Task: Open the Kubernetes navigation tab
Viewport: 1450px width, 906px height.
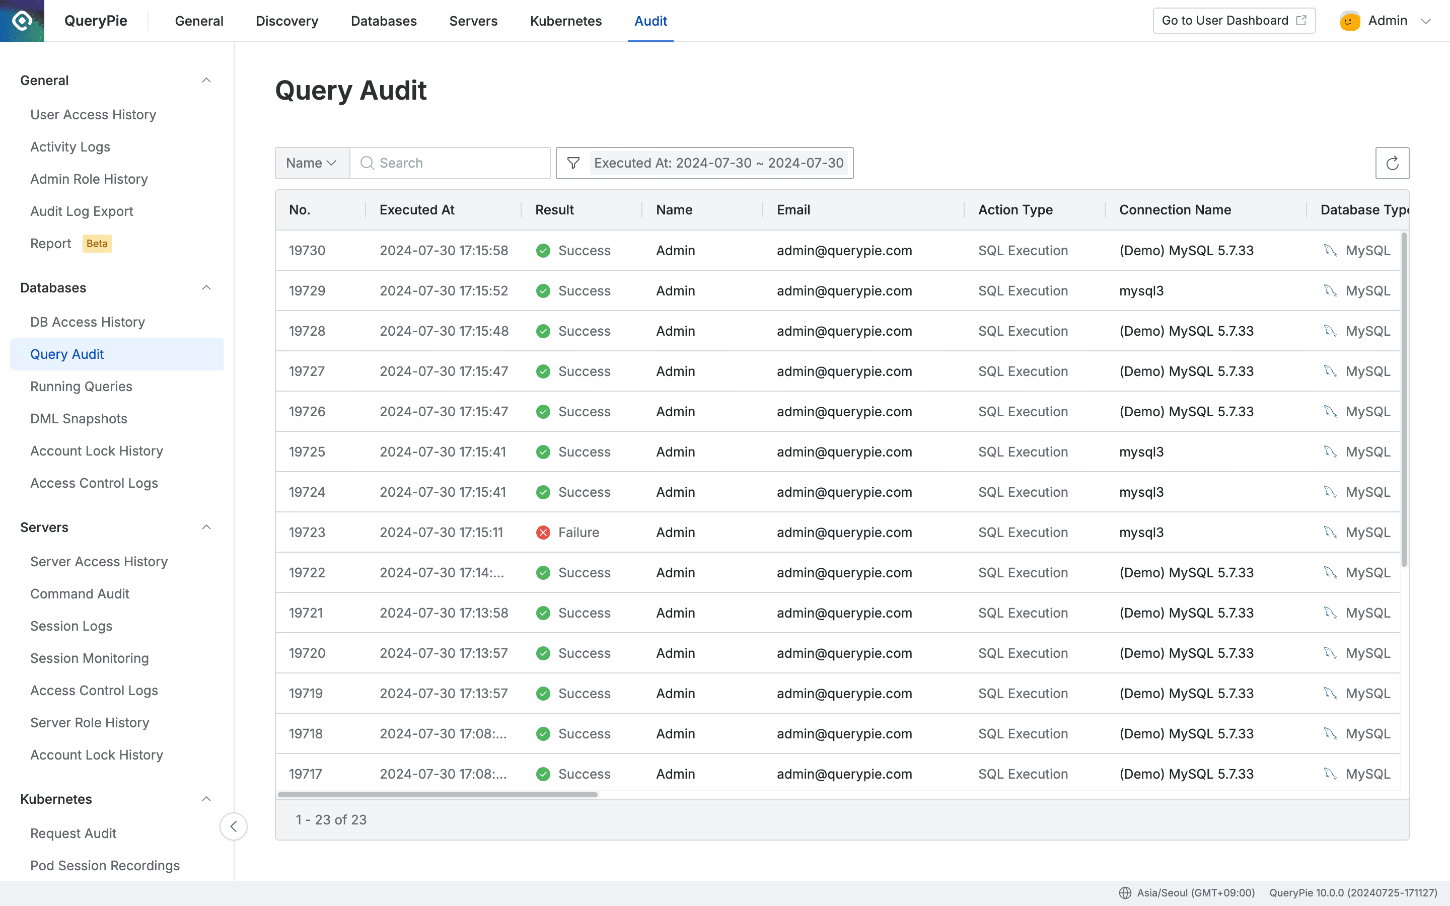Action: (565, 20)
